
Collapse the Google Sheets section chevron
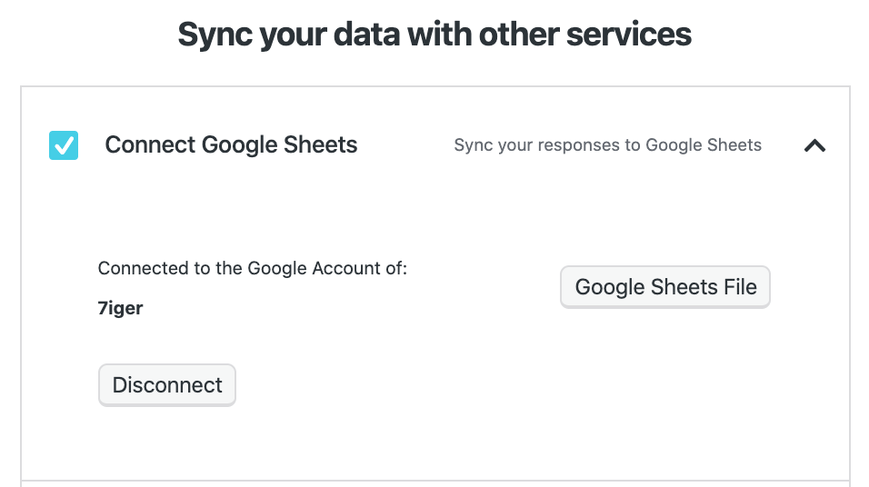point(814,145)
